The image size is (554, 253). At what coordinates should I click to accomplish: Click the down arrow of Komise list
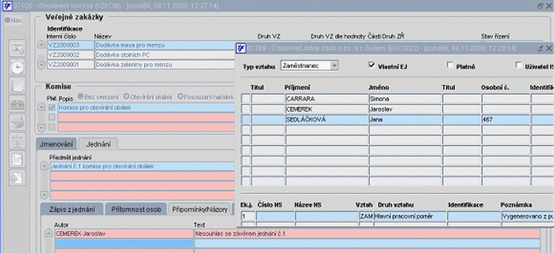point(42,127)
